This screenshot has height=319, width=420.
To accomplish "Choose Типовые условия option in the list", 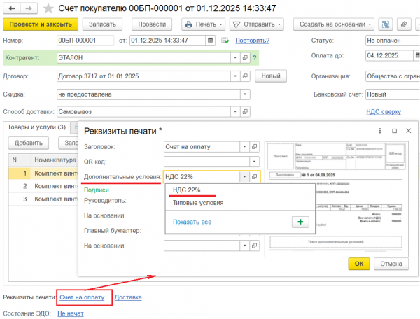I will point(198,203).
